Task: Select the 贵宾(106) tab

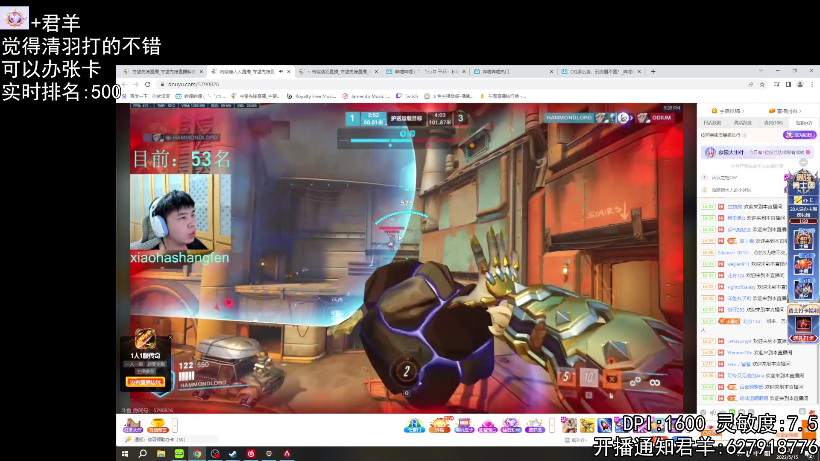Action: coord(773,123)
